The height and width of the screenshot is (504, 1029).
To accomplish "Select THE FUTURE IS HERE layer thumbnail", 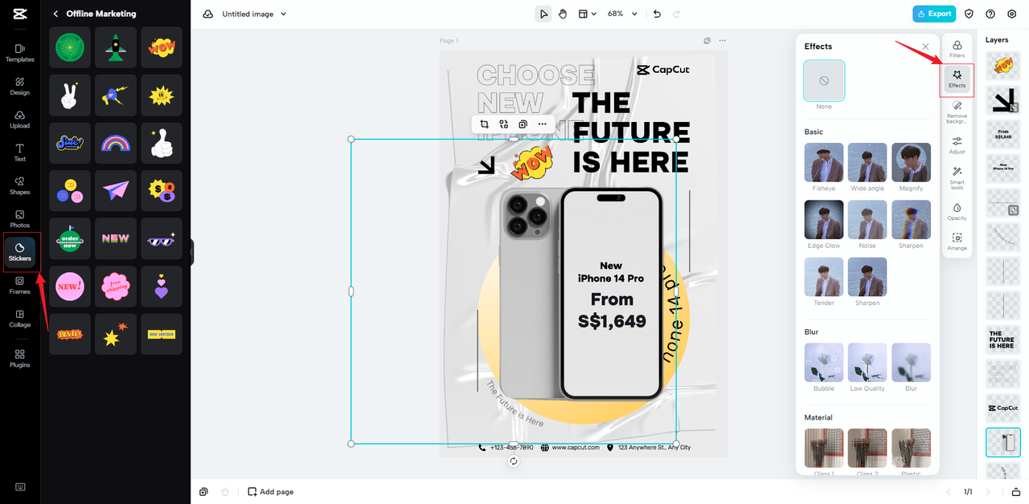I will (1002, 339).
